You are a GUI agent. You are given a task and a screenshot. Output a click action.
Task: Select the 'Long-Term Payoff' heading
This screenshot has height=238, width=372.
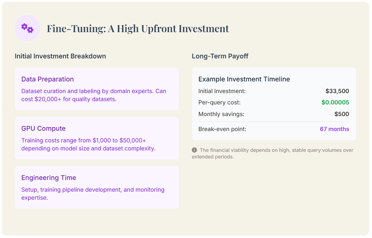pyautogui.click(x=220, y=56)
